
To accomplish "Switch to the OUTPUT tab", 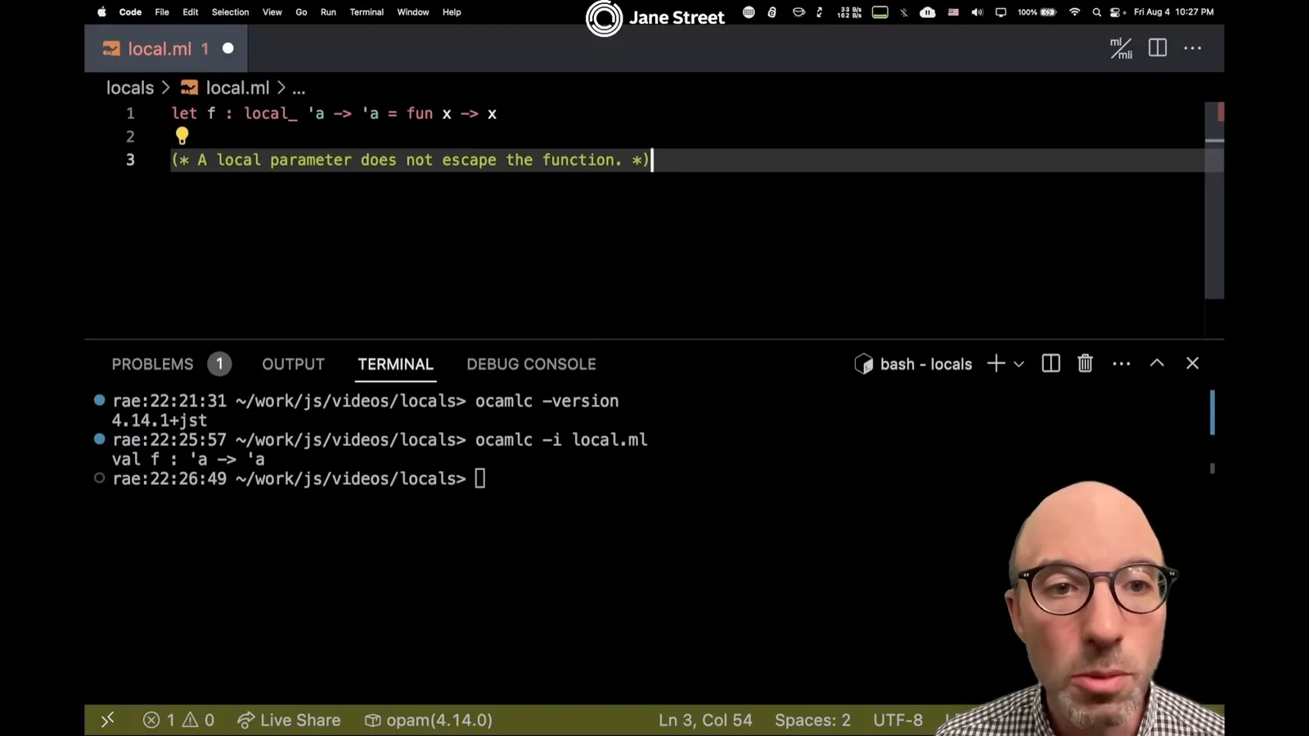I will [293, 364].
